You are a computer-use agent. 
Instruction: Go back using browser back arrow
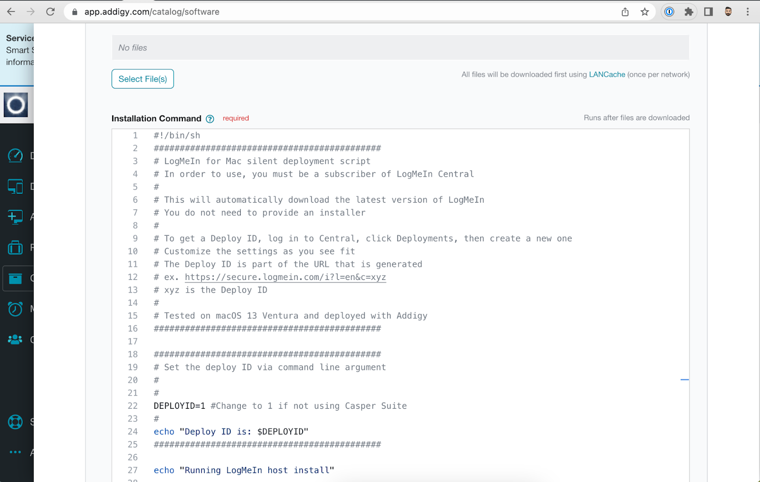(11, 11)
